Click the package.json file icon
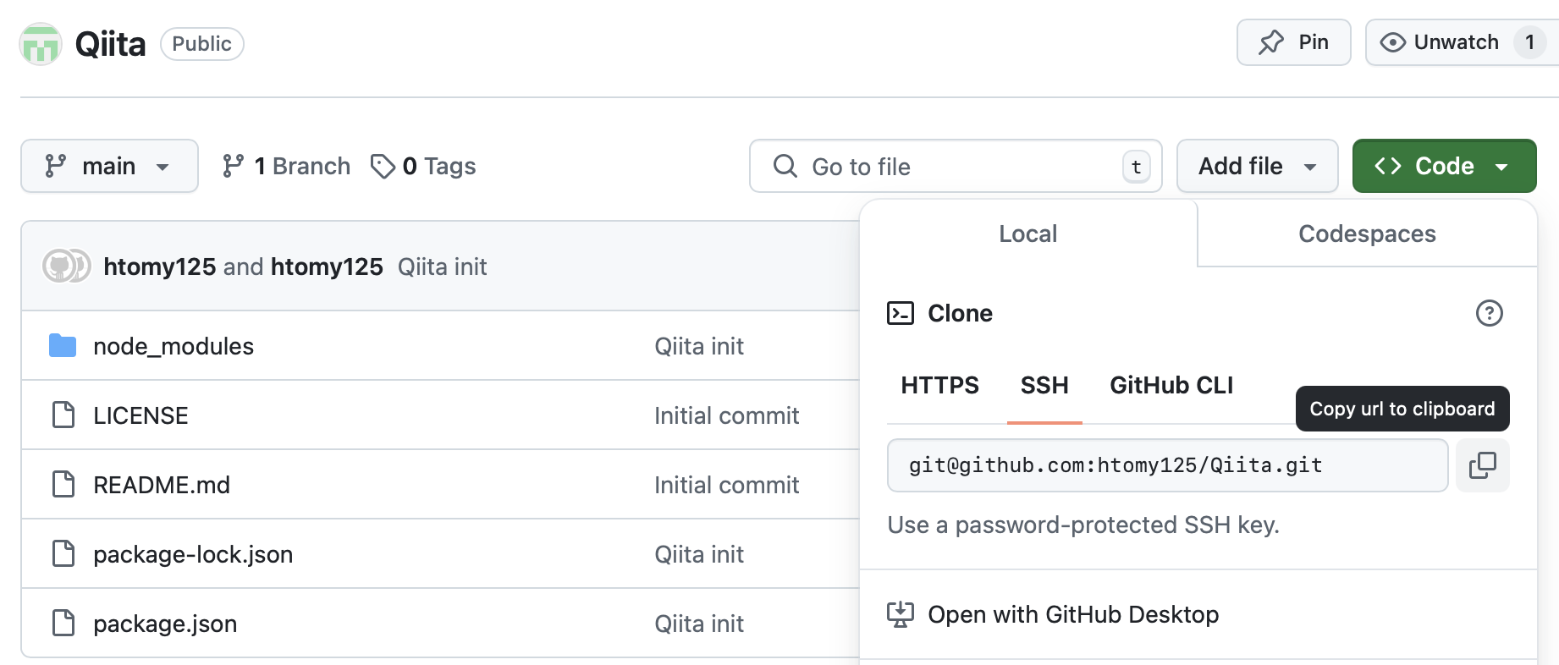The height and width of the screenshot is (665, 1559). (63, 623)
